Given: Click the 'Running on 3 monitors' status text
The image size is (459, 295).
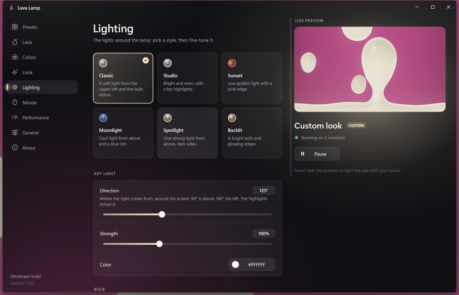Looking at the screenshot, I should click(x=322, y=138).
